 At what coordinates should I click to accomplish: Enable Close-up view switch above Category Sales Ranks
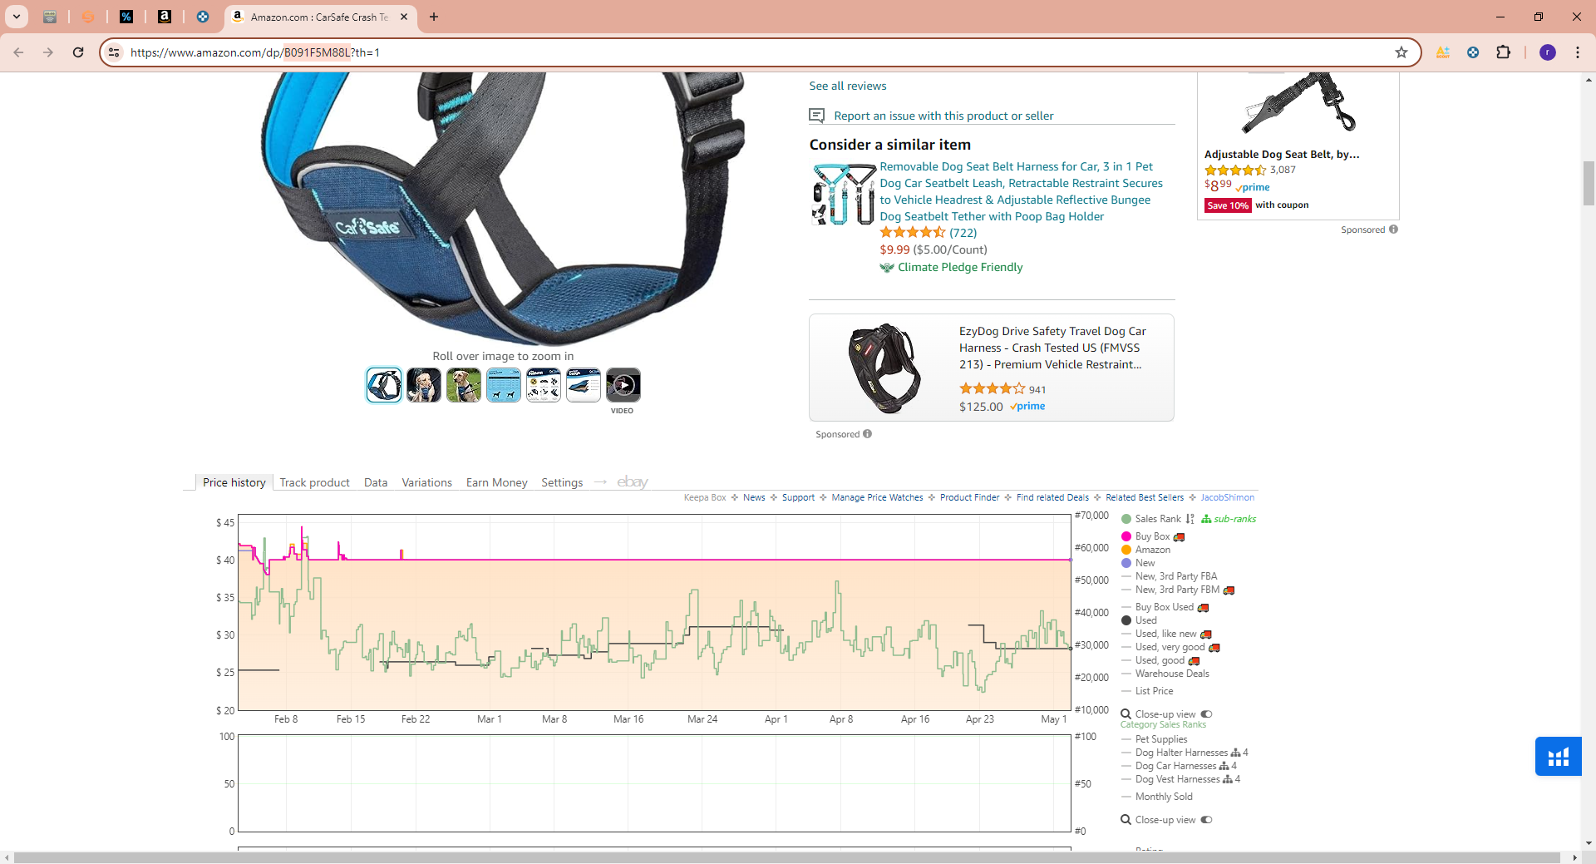(1206, 714)
